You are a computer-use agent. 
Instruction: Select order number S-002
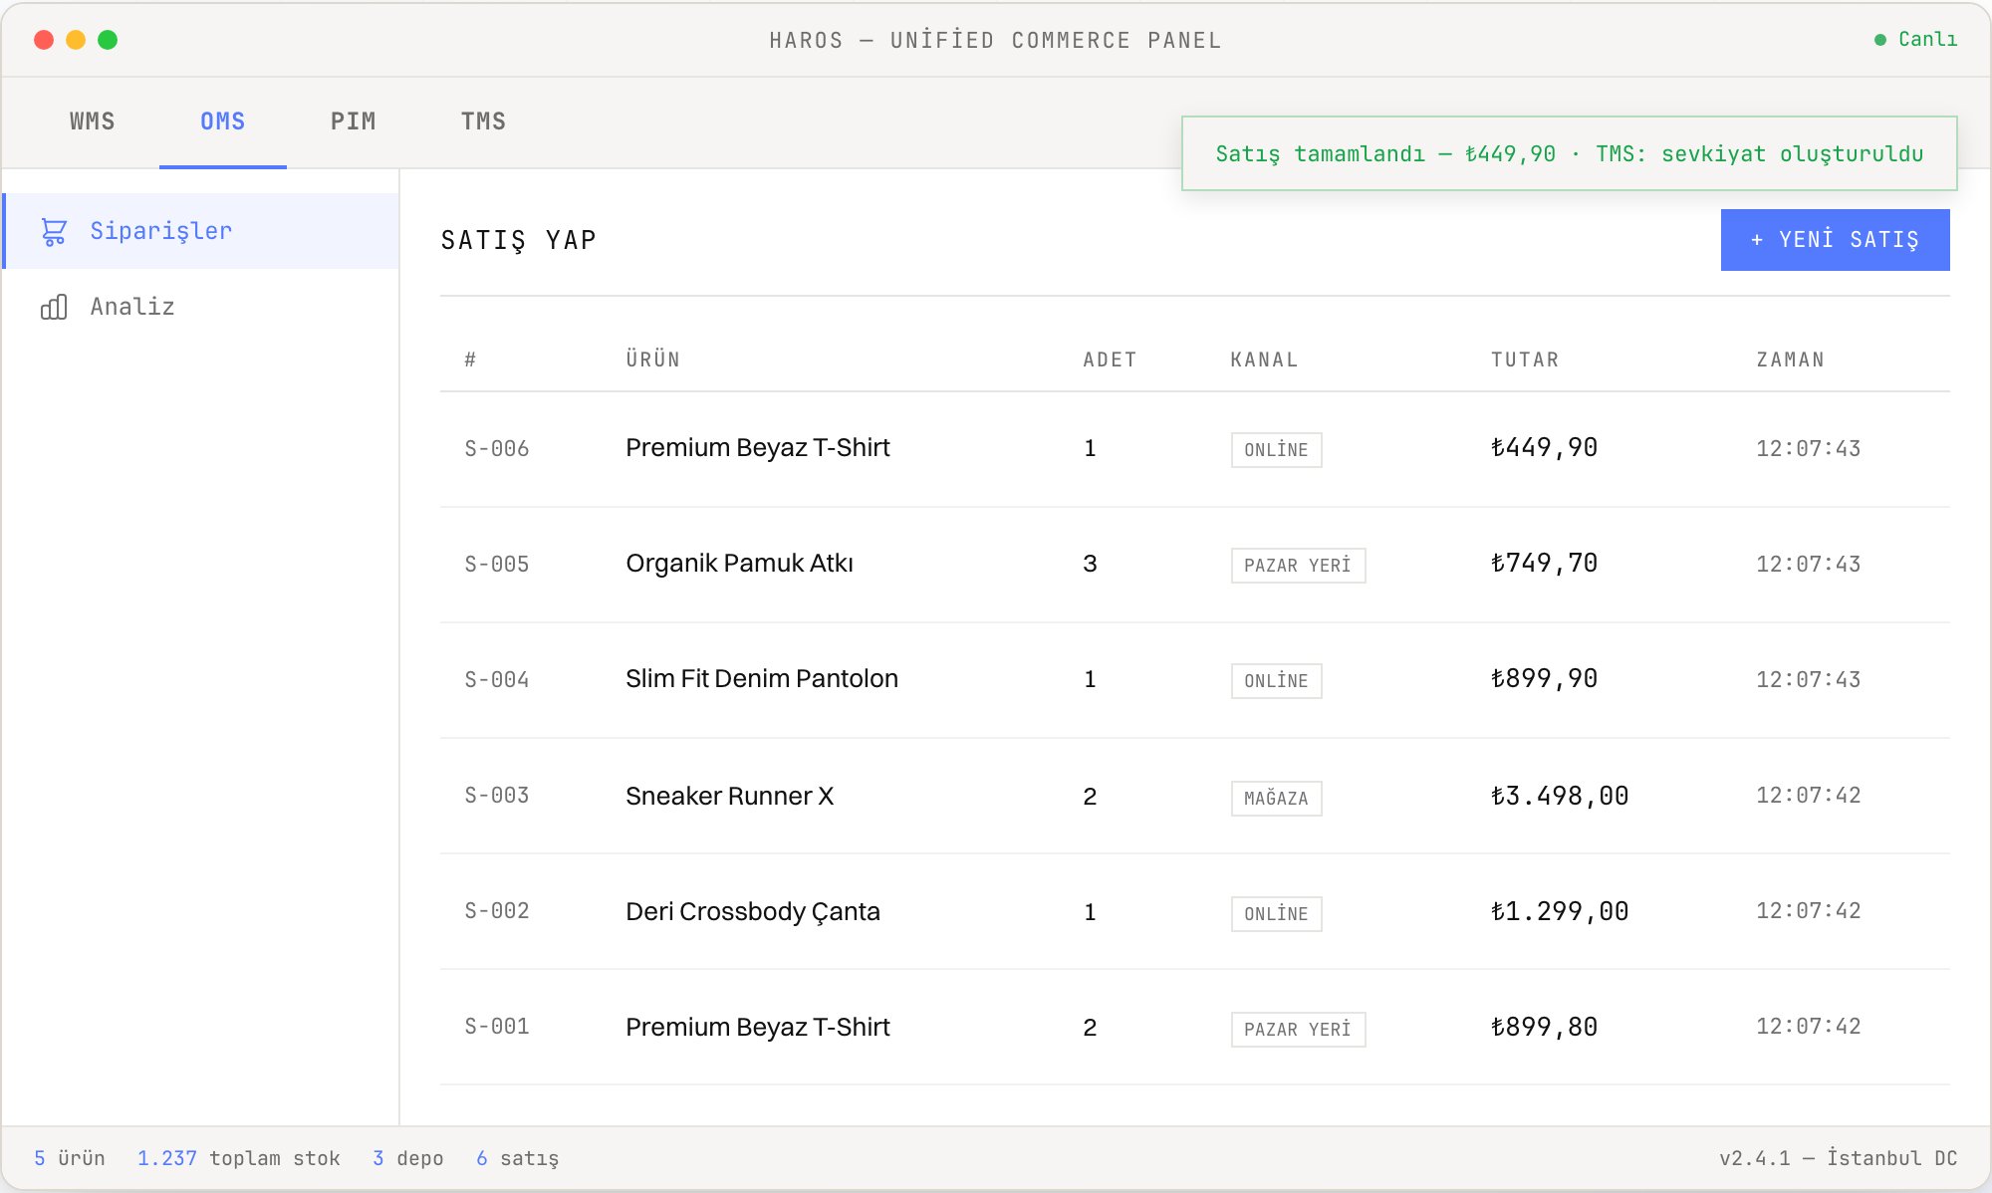[x=497, y=911]
